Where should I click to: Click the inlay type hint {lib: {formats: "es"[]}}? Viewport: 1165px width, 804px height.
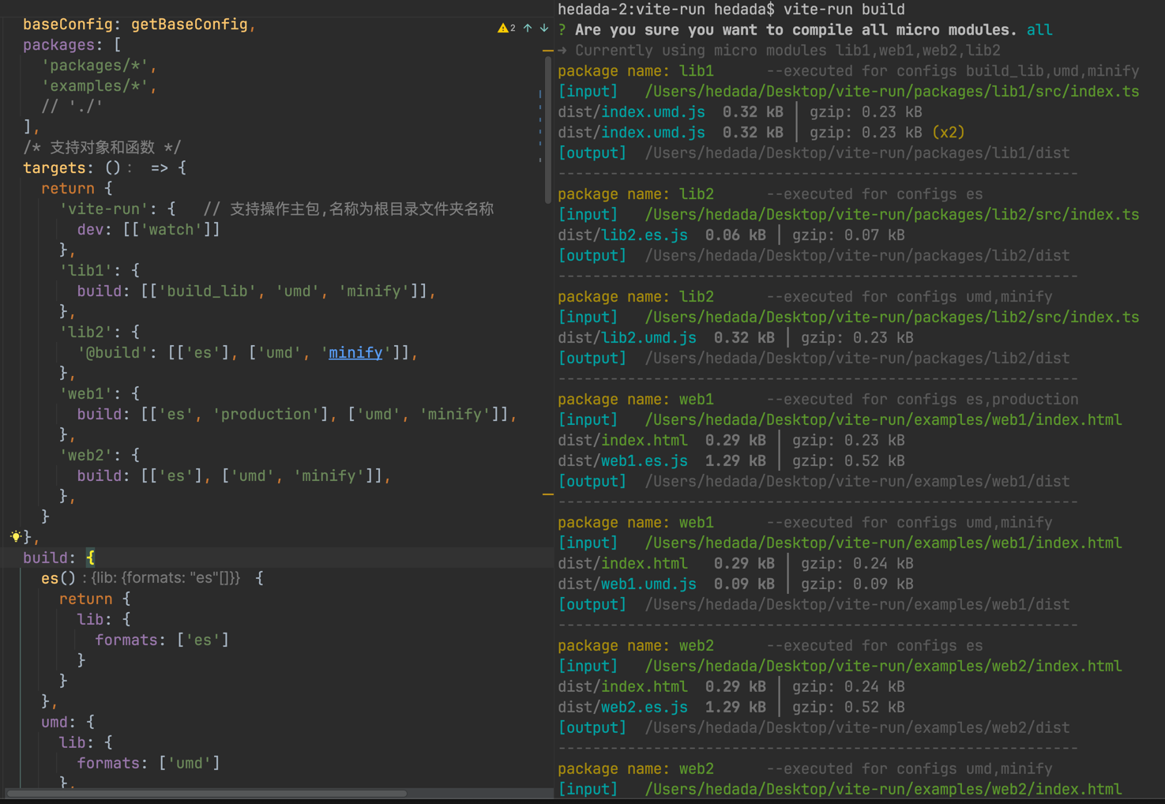pyautogui.click(x=166, y=578)
